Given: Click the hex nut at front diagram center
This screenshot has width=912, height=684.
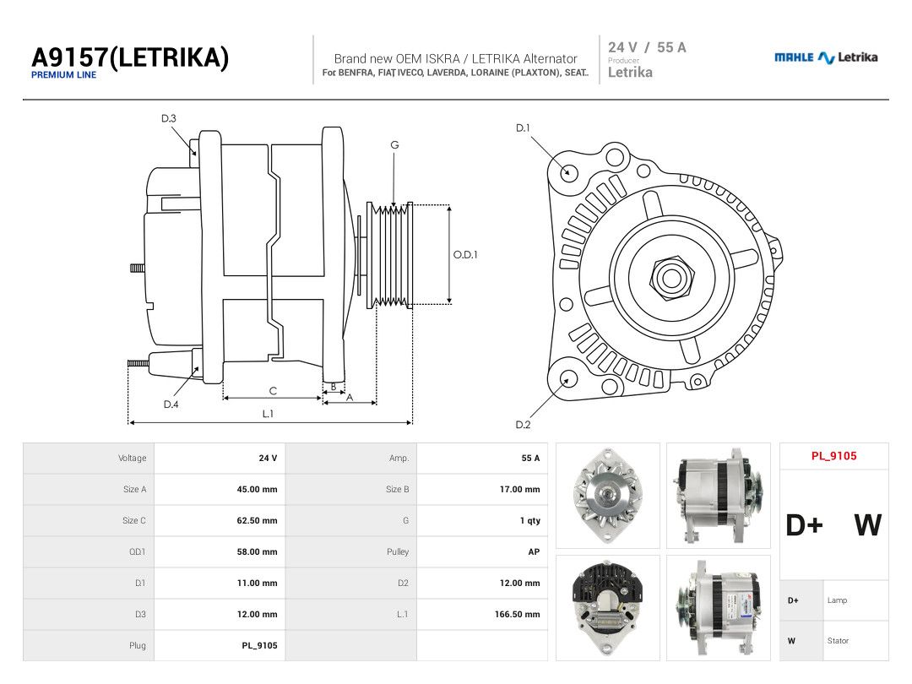Looking at the screenshot, I should 672,278.
